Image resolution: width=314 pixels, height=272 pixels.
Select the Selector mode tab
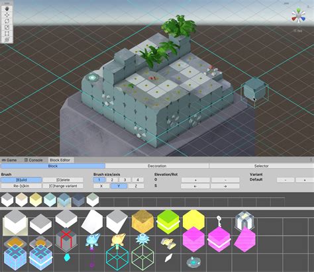tap(262, 166)
